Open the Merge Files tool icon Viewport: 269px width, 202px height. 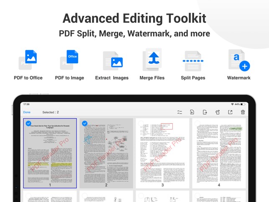pos(152,60)
